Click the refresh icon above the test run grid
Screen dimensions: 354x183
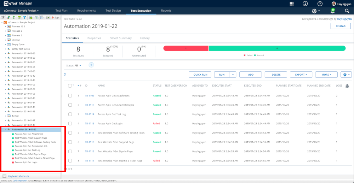click(65, 75)
